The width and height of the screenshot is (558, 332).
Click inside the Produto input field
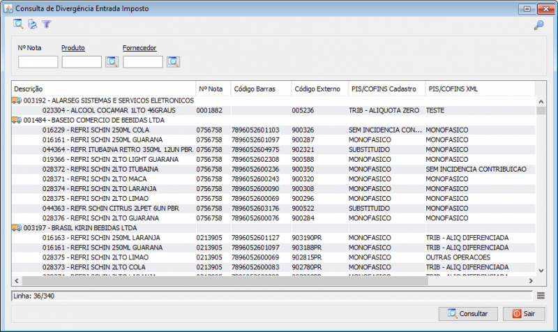coord(82,62)
